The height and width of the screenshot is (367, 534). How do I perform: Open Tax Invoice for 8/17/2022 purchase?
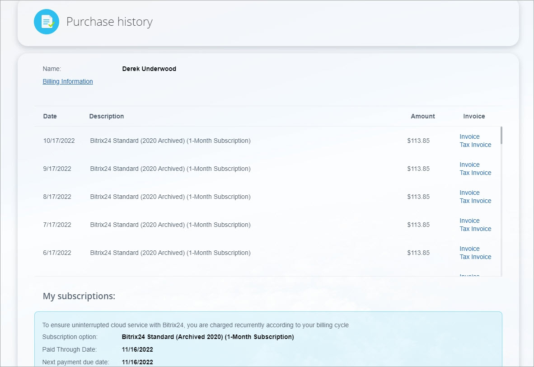(x=475, y=201)
